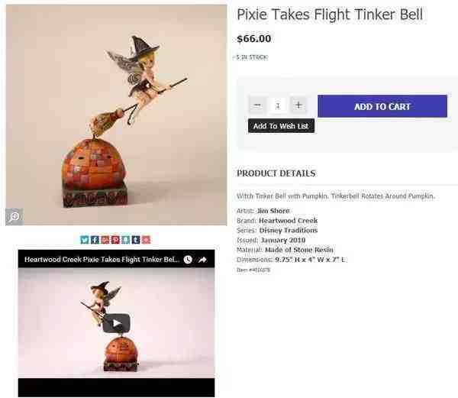The width and height of the screenshot is (458, 398).
Task: Click the quantity input field
Action: pyautogui.click(x=278, y=105)
